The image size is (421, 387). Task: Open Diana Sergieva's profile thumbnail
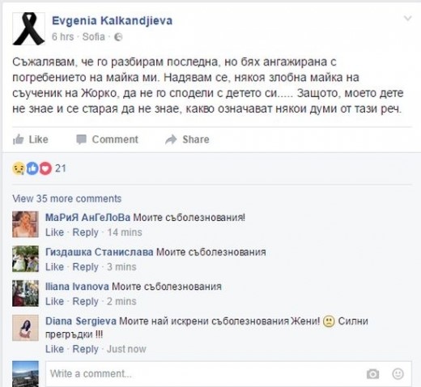25,328
